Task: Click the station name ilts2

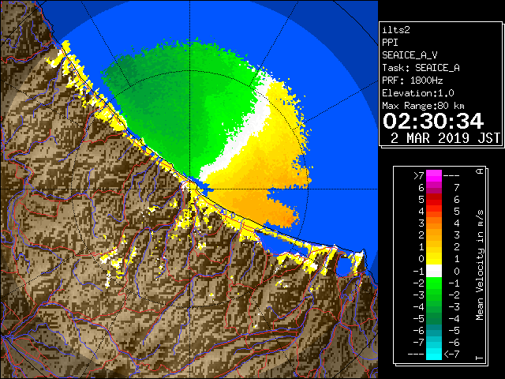Action: 396,30
